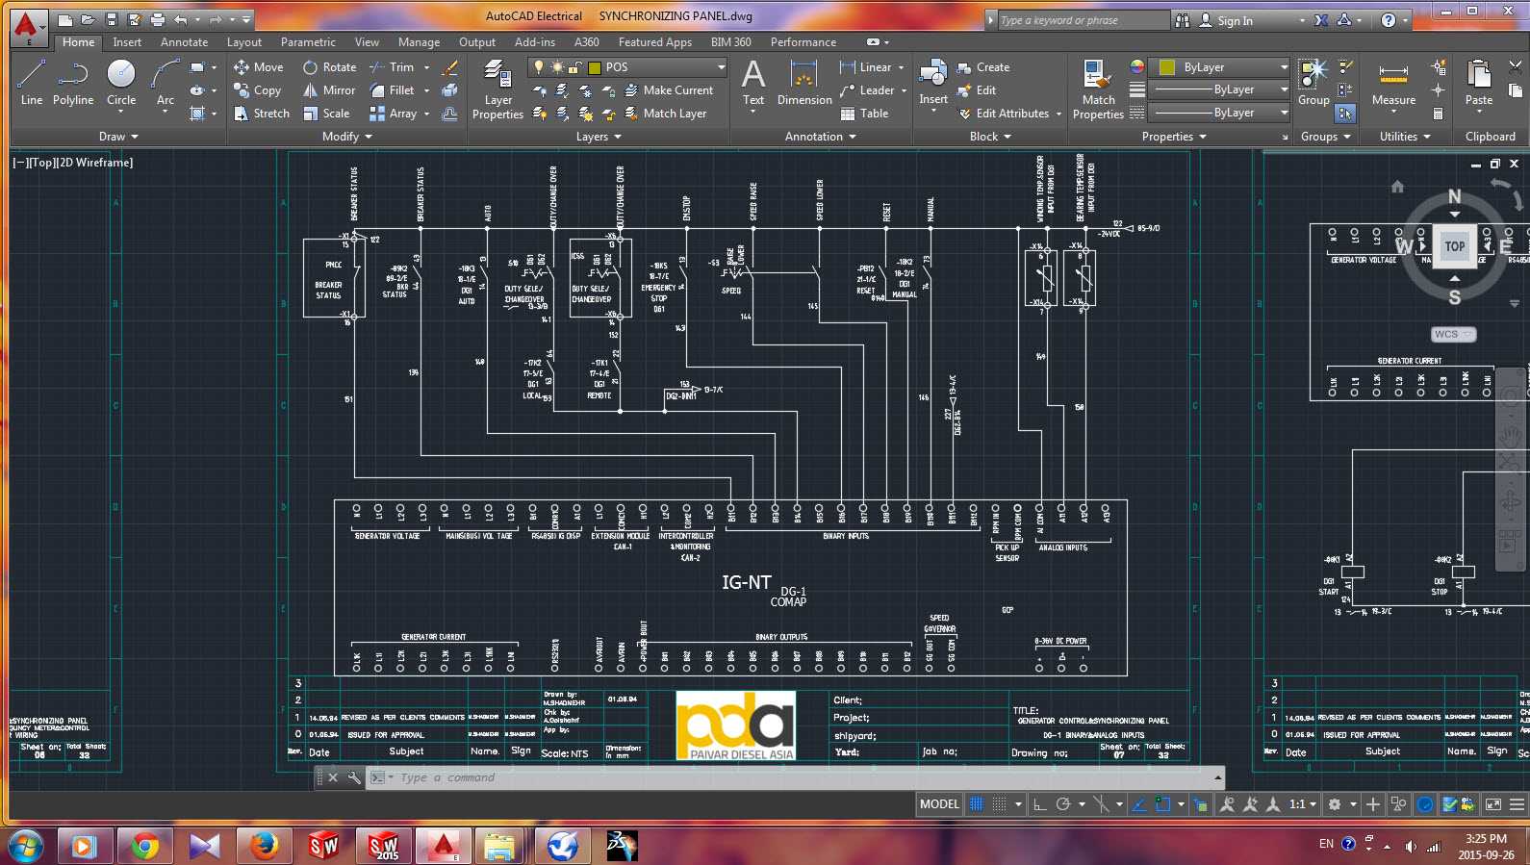Screen dimensions: 1530x865
Task: Open the POS layer dropdown
Action: tap(627, 67)
